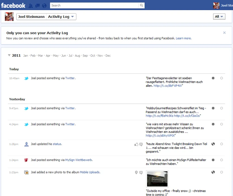
Task: Collapse the 2011 year section
Action: click(x=9, y=55)
